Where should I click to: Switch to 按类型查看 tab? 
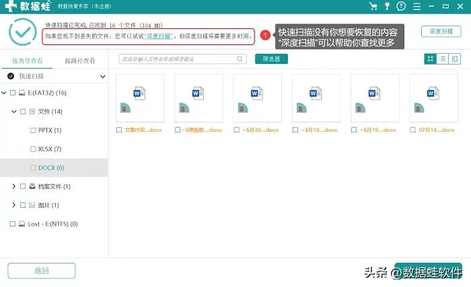point(28,60)
